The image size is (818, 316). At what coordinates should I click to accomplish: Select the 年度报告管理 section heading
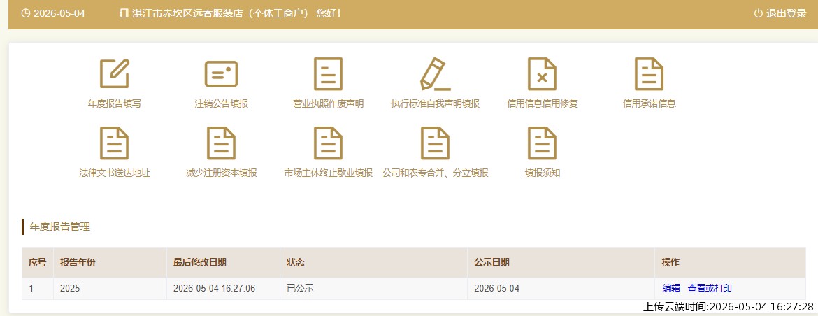[60, 227]
